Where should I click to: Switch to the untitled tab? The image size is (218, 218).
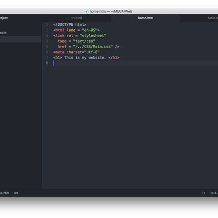pos(76,18)
